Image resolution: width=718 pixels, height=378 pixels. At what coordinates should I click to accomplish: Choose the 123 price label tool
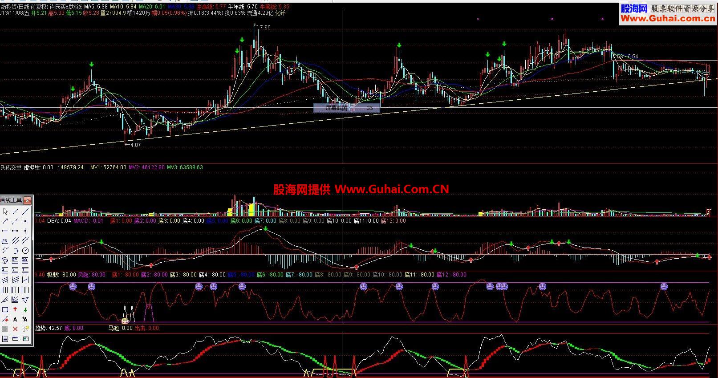pos(5,240)
